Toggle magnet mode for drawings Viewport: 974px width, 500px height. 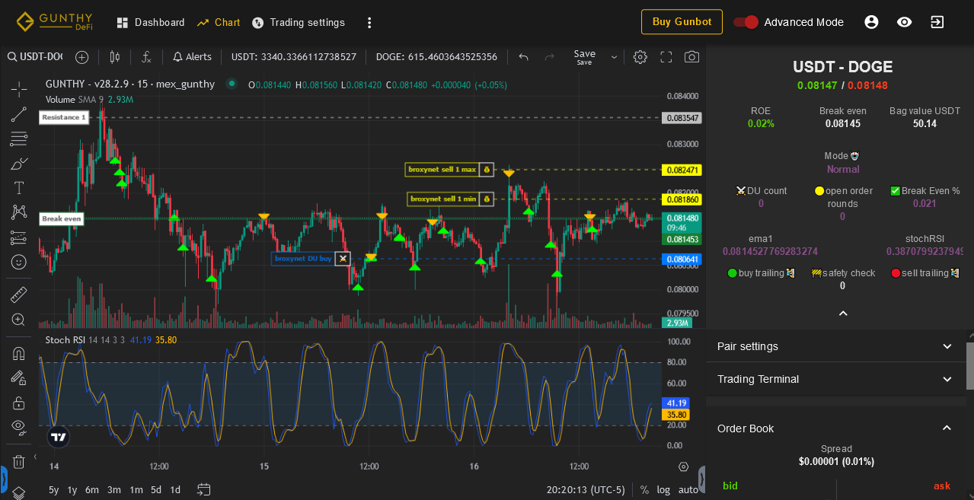tap(19, 353)
